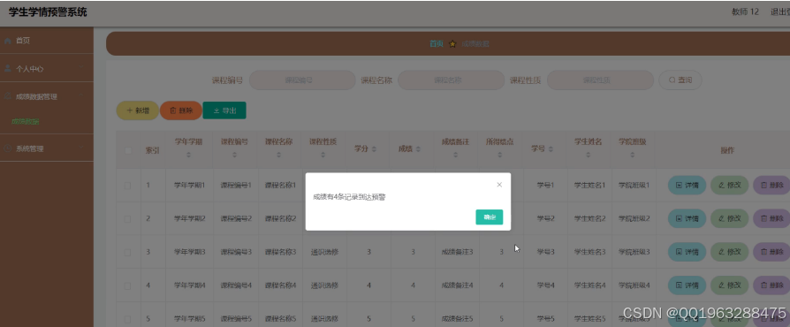The width and height of the screenshot is (790, 327).
Task: Collapse the 成绩数据管理 sidebar menu
Action: click(46, 96)
